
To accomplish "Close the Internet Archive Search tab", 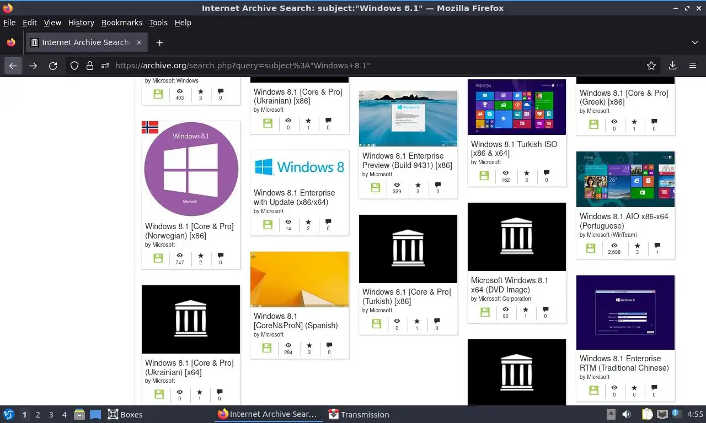I will (139, 42).
